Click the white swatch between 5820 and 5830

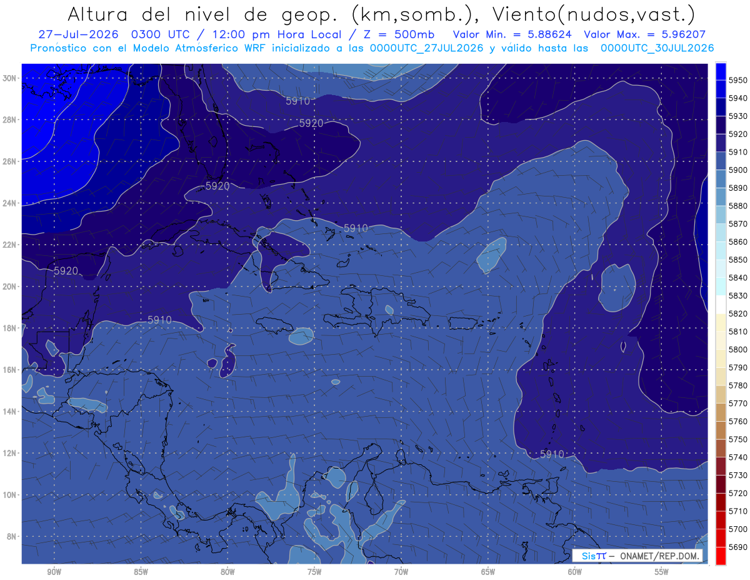(721, 304)
